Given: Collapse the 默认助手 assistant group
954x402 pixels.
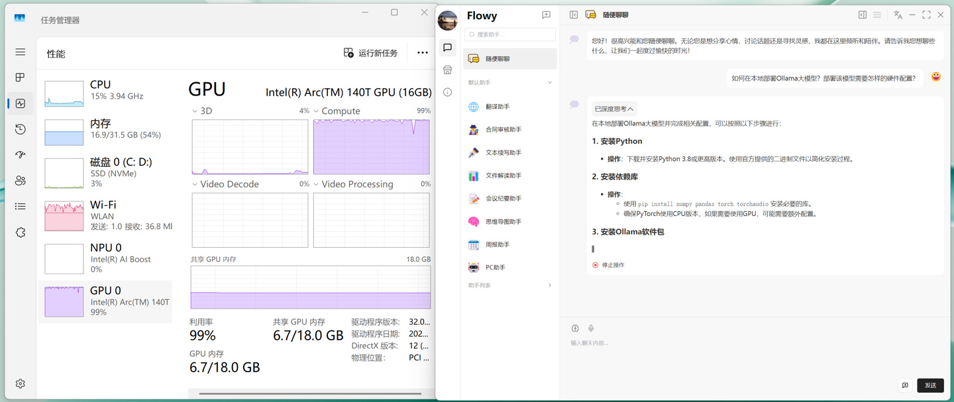Looking at the screenshot, I should [x=549, y=83].
